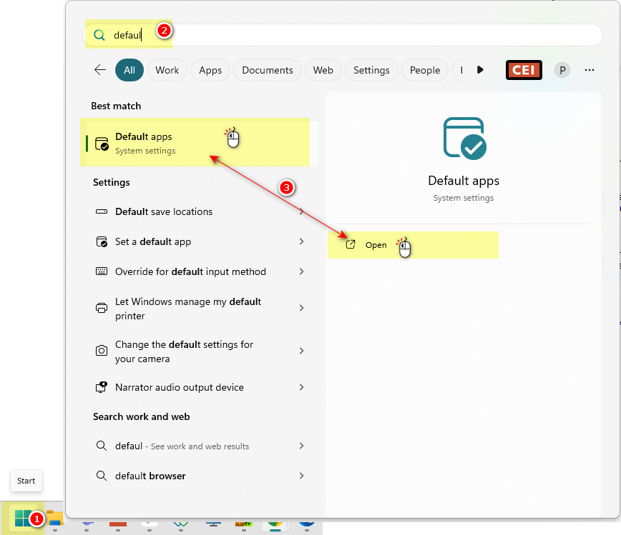Screen dimensions: 621x535
Task: Open the P profile account icon
Action: (x=562, y=70)
